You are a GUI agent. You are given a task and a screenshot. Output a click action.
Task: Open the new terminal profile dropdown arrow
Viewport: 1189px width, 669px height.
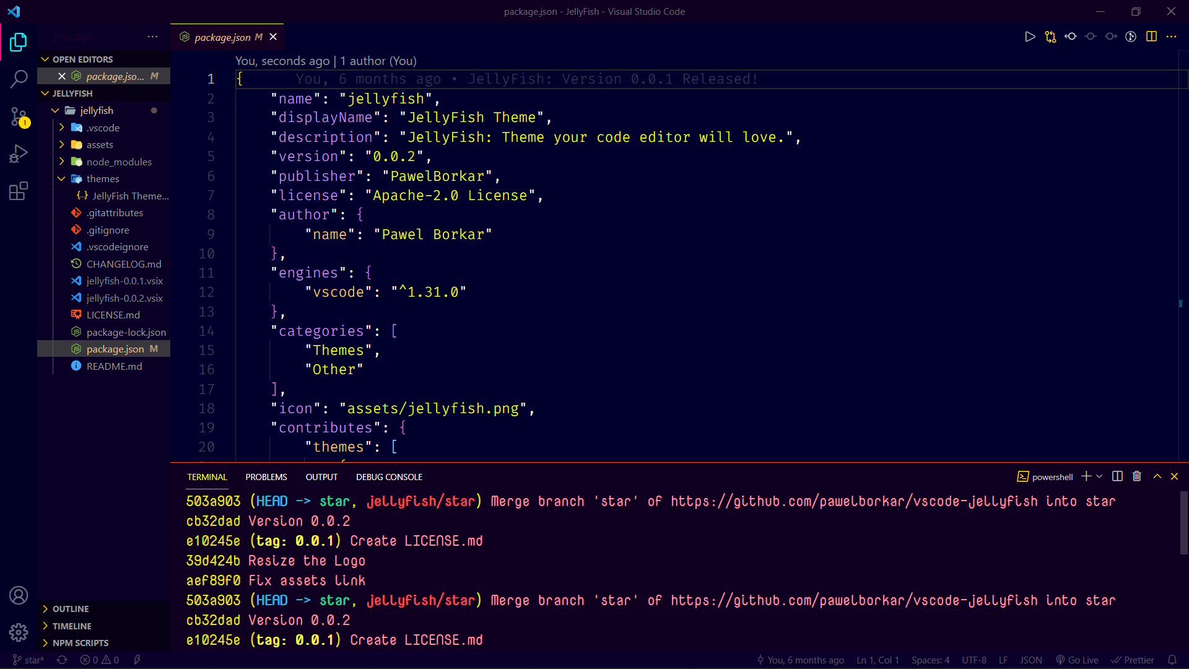tap(1099, 476)
